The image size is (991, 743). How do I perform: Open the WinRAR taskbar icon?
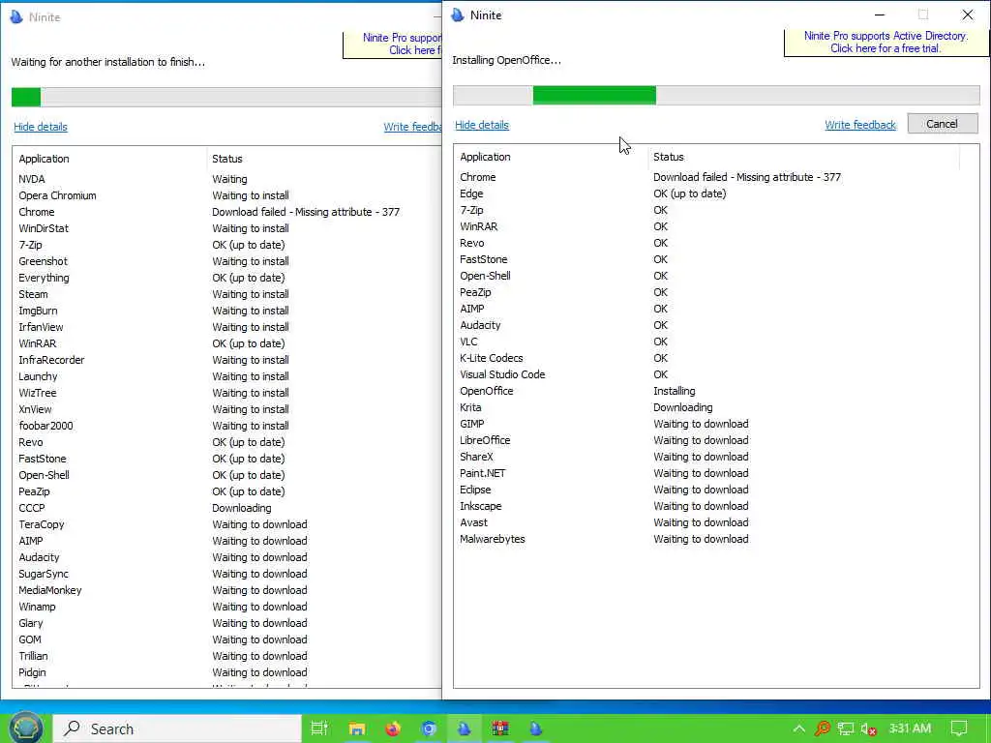pos(500,728)
